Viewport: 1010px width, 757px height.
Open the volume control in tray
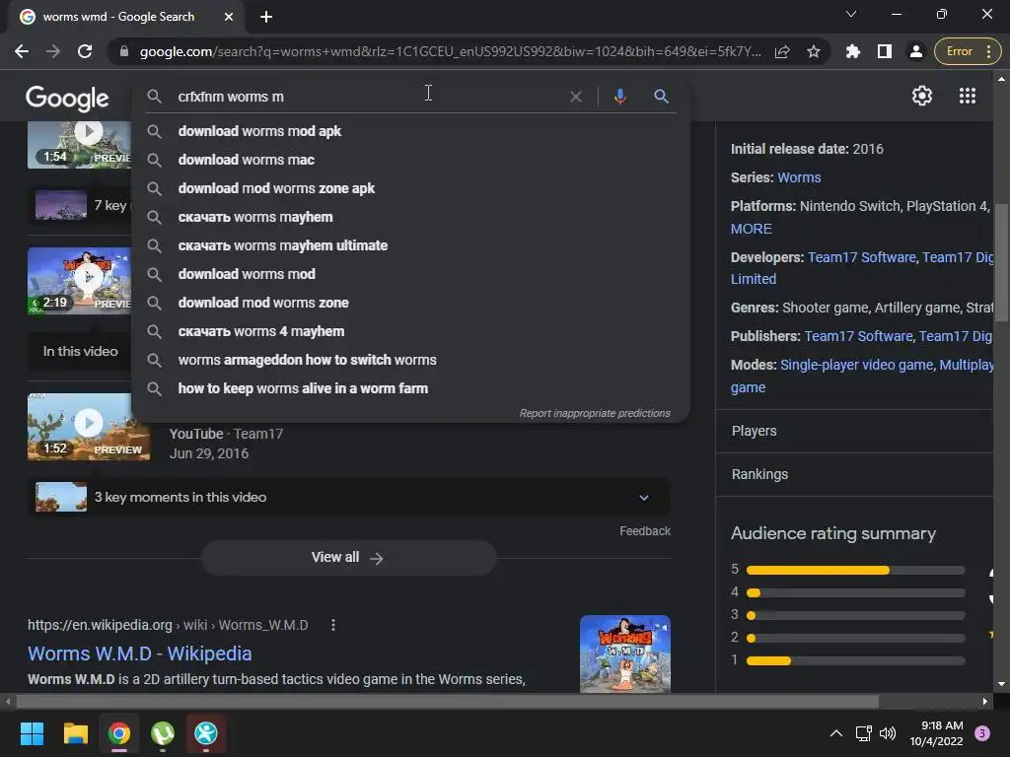pyautogui.click(x=888, y=733)
